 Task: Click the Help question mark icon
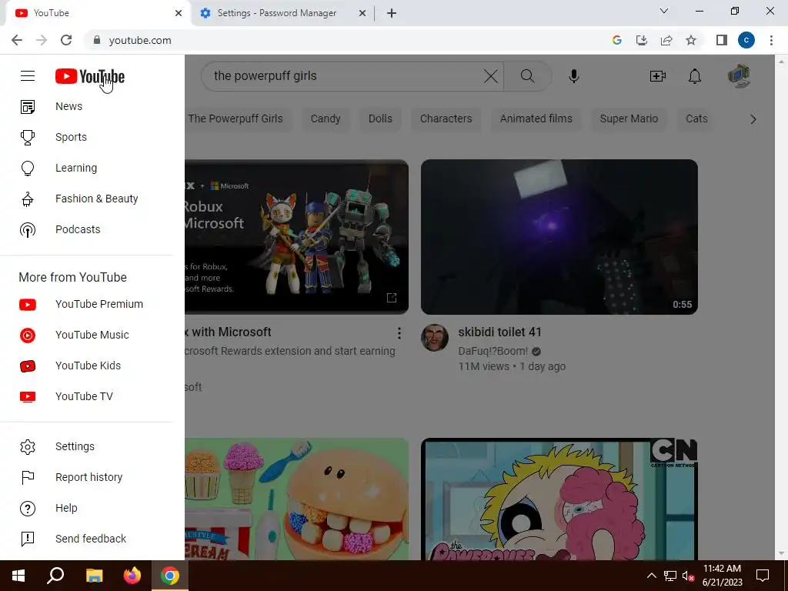coord(28,508)
